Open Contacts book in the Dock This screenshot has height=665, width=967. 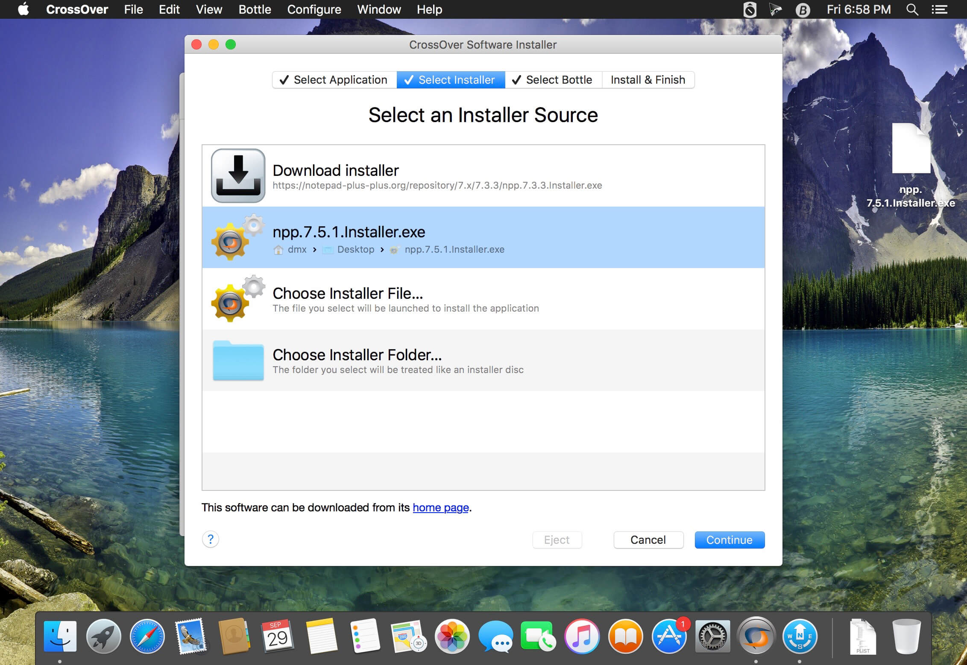234,636
